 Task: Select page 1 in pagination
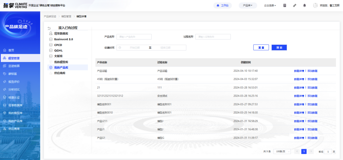(304, 152)
